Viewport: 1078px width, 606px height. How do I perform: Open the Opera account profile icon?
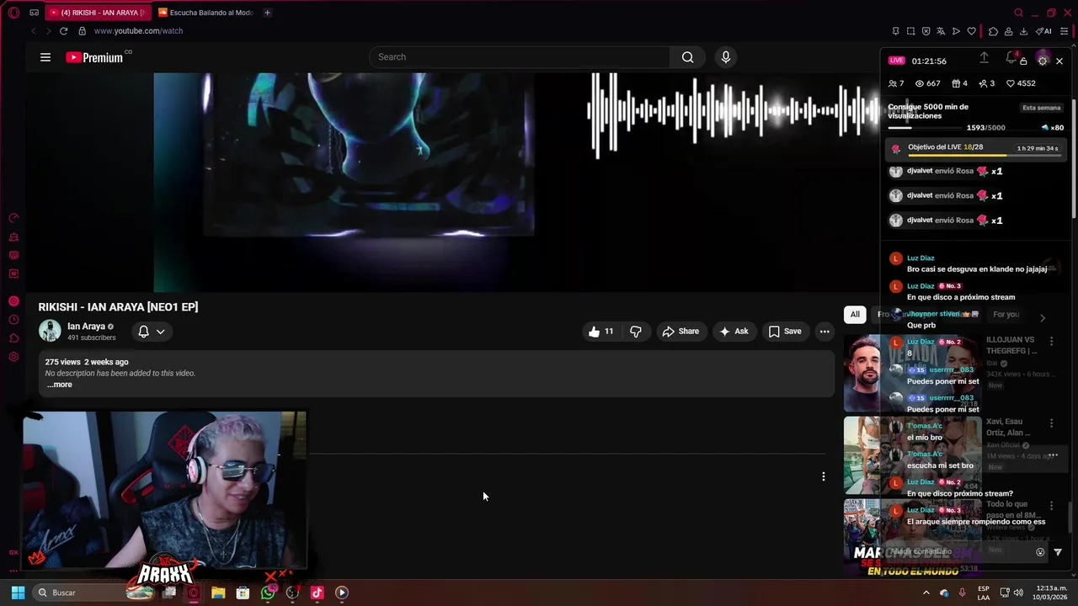coord(1008,31)
